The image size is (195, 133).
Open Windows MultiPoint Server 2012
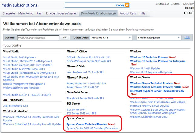click(149, 117)
